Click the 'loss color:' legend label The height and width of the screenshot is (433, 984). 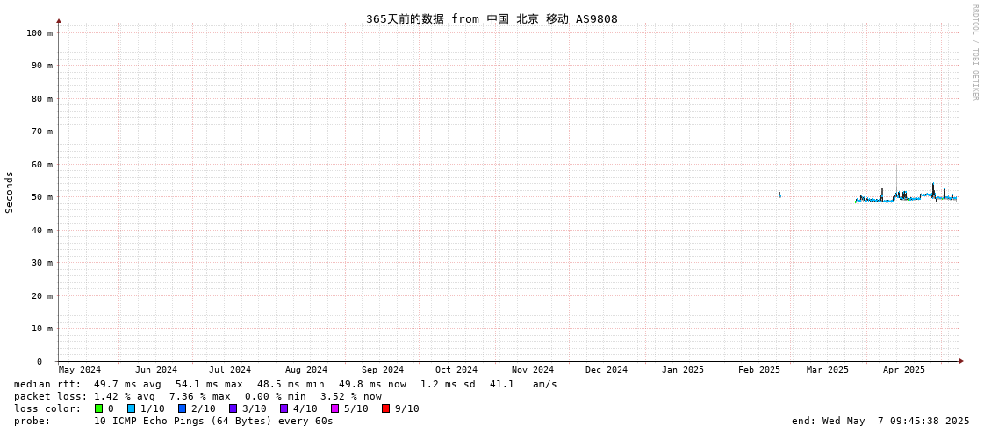47,408
